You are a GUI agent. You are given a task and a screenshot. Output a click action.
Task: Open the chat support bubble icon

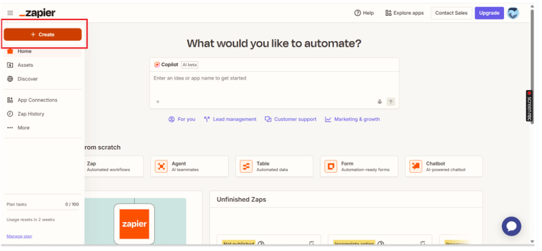(511, 226)
